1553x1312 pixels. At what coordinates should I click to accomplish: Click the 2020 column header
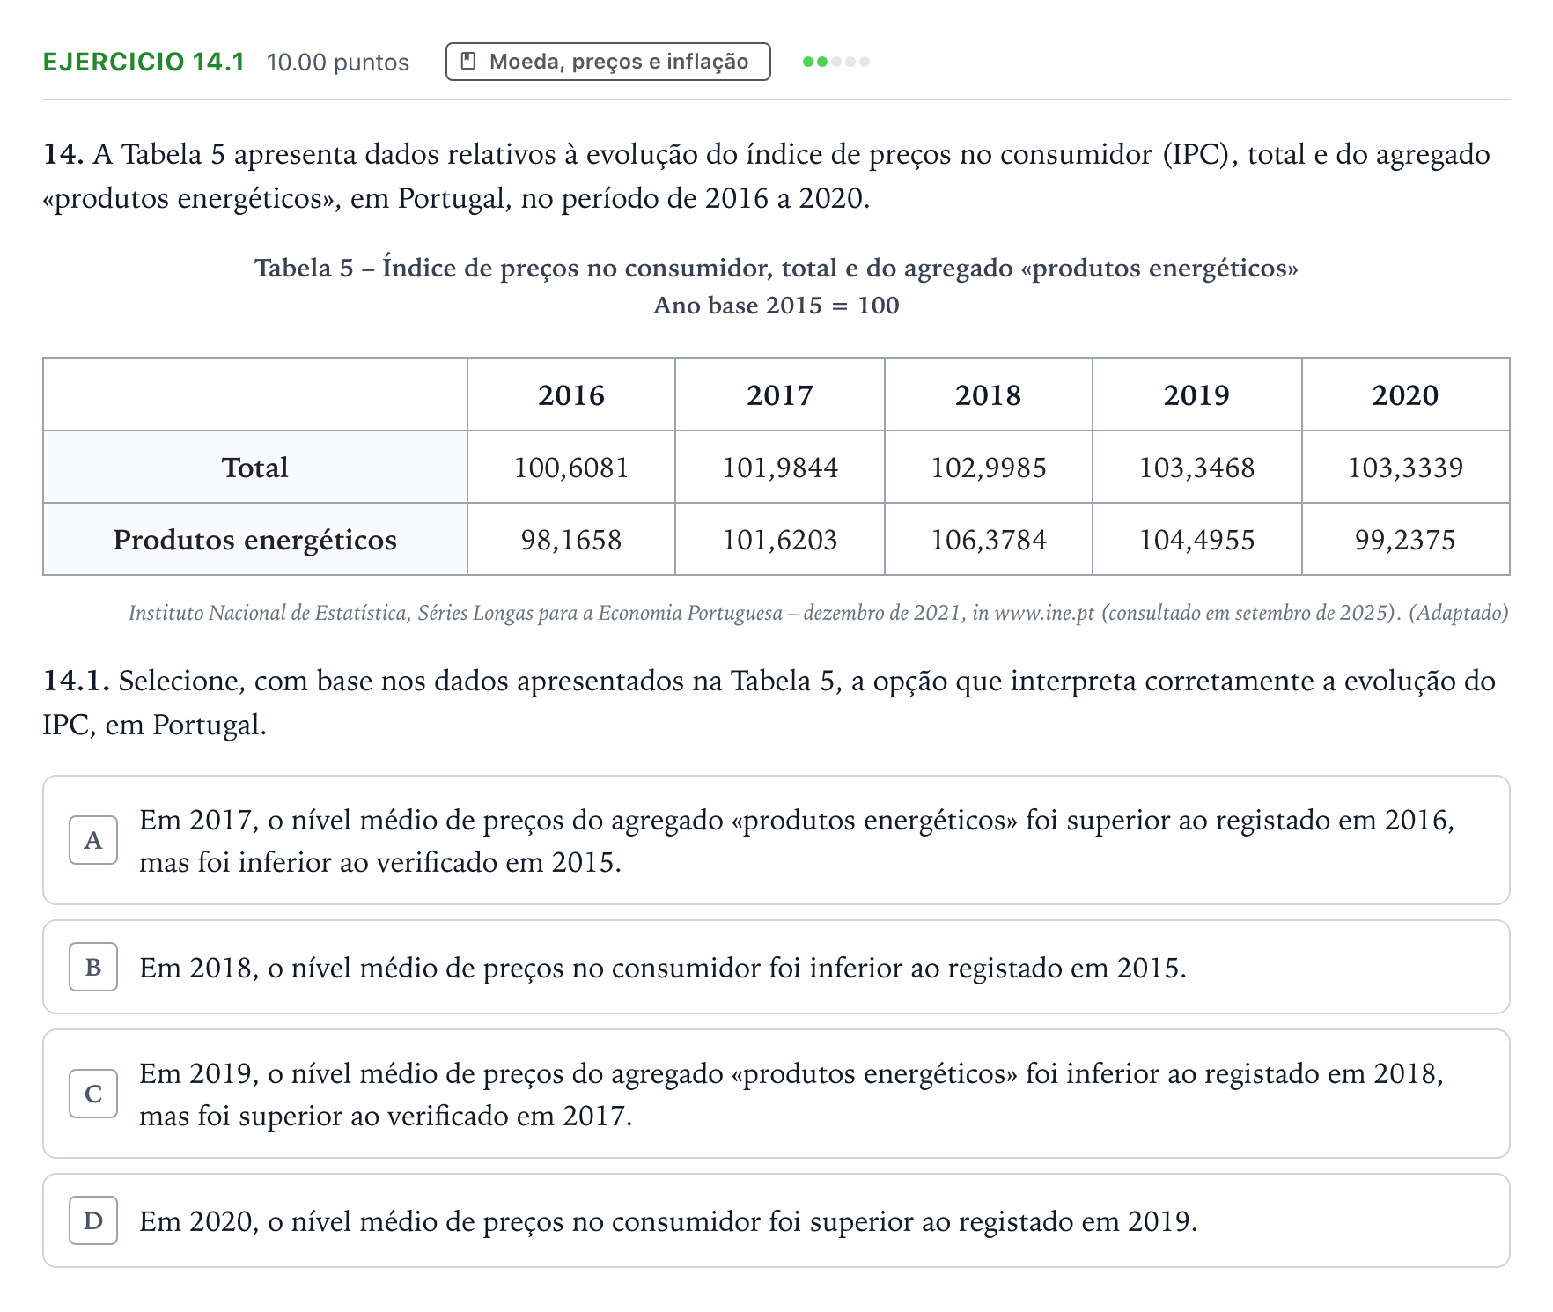1405,395
